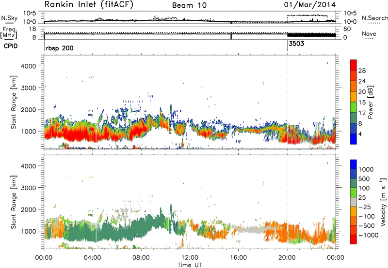Click the 'Nave' legend label
Screen dimensions: 388x268
(x=369, y=34)
